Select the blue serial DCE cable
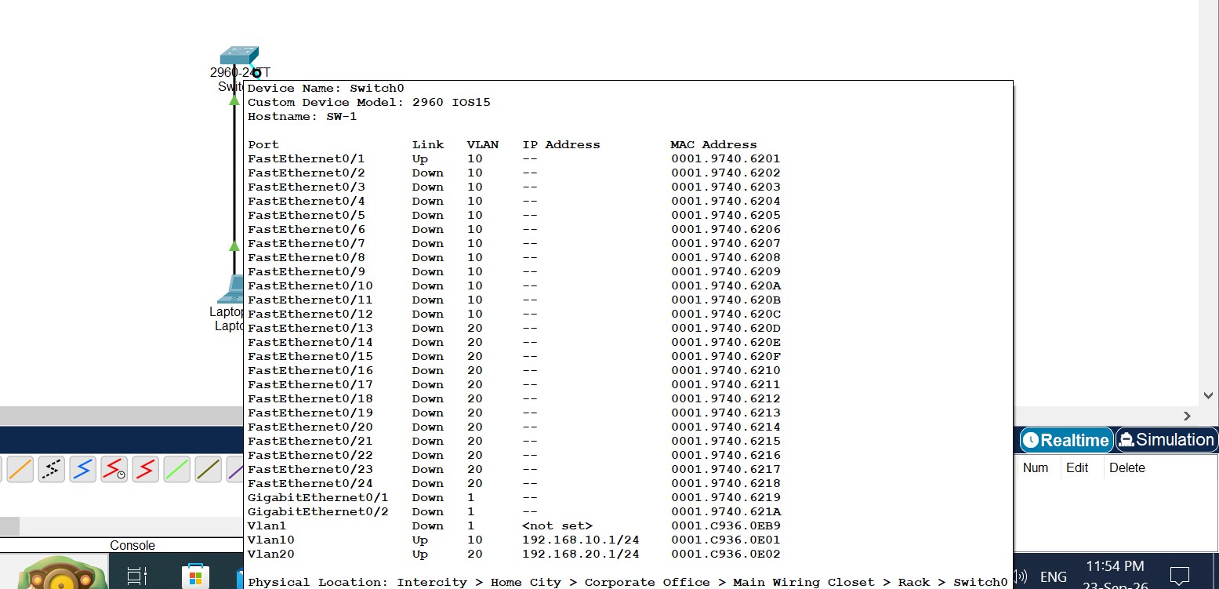Viewport: 1219px width, 589px height. click(x=82, y=469)
